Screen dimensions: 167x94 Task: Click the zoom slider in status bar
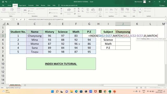[155, 88]
